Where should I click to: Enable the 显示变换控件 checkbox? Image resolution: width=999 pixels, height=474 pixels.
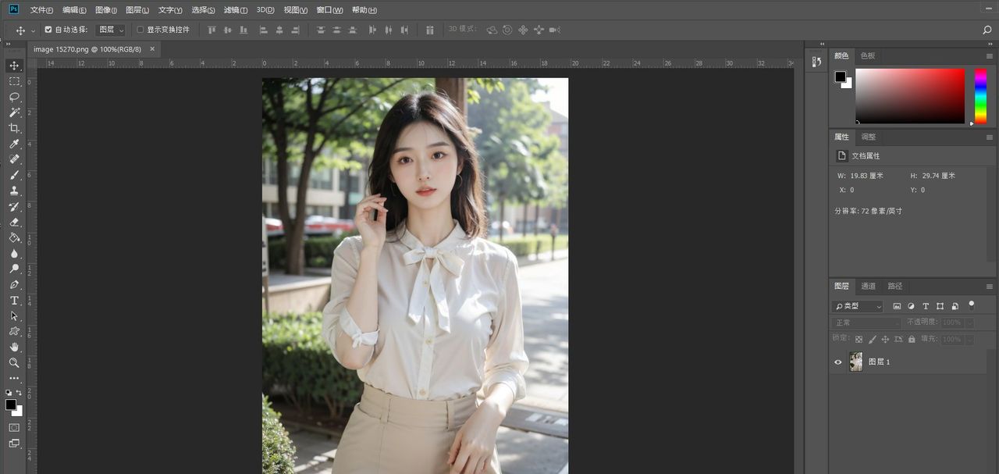(x=140, y=30)
